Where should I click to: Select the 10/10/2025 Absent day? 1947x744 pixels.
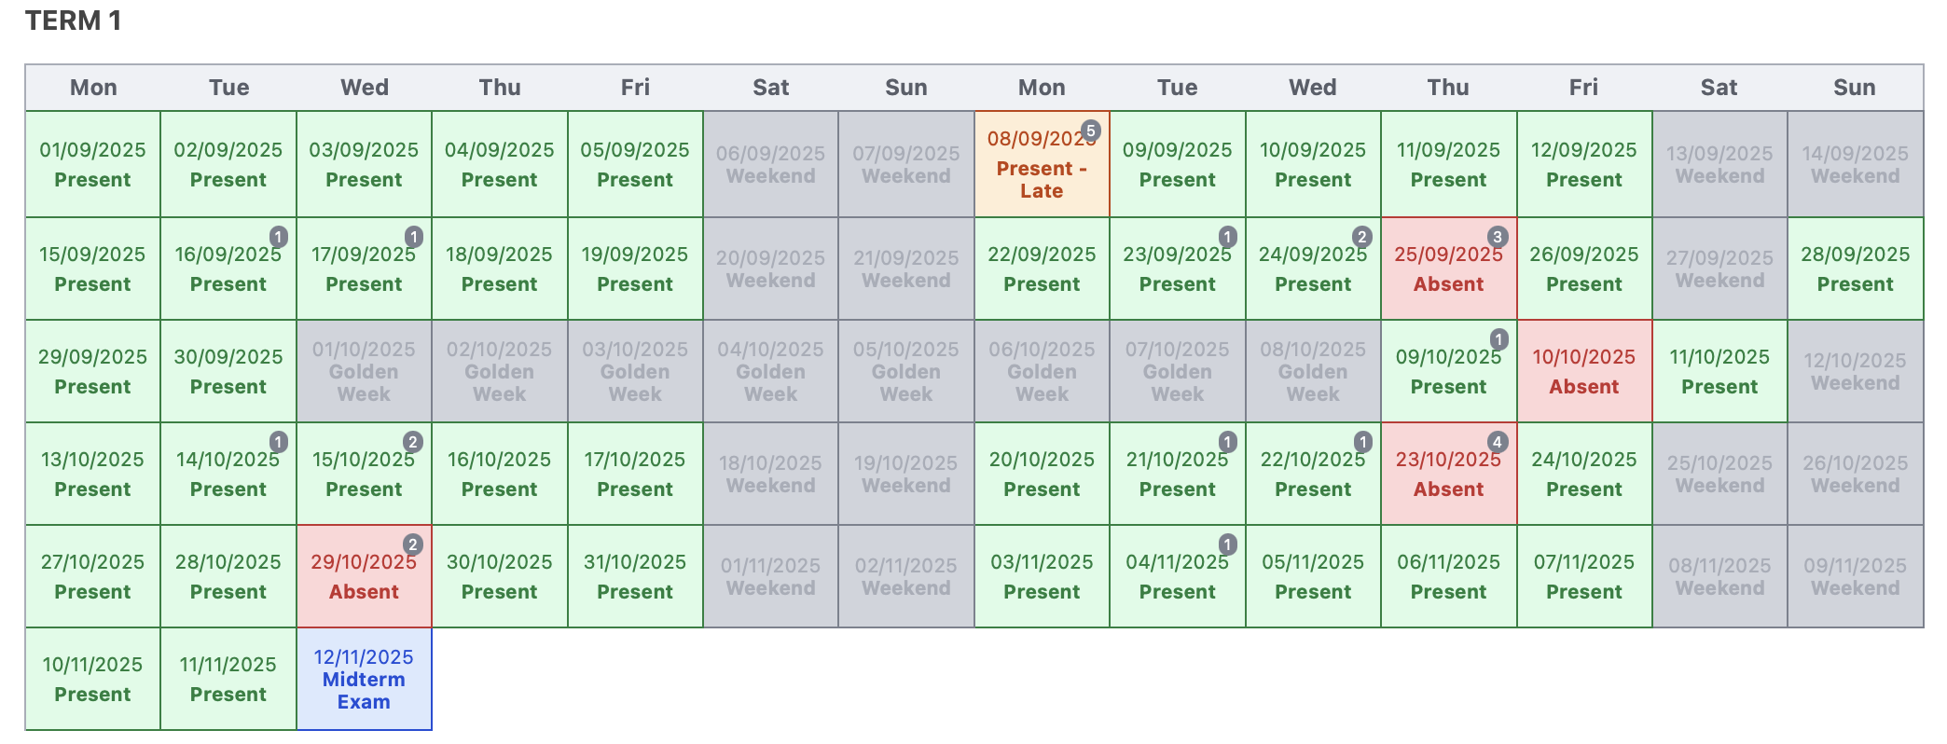coord(1583,371)
